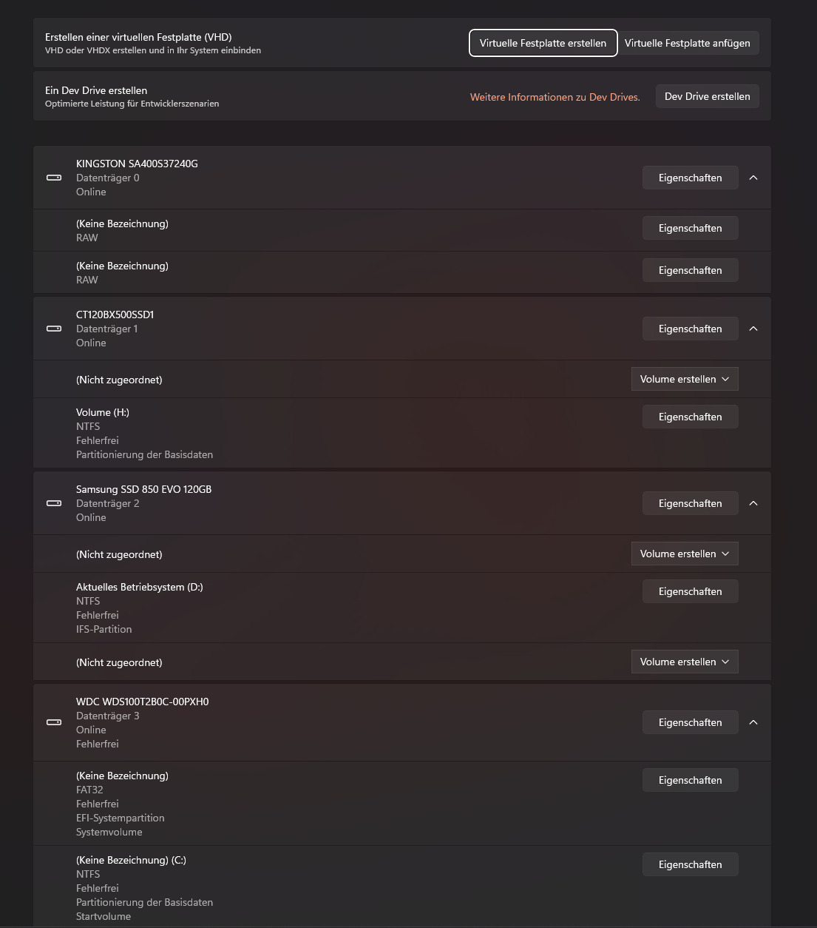Open Eigenschaften for Volume (H:)

pos(691,417)
